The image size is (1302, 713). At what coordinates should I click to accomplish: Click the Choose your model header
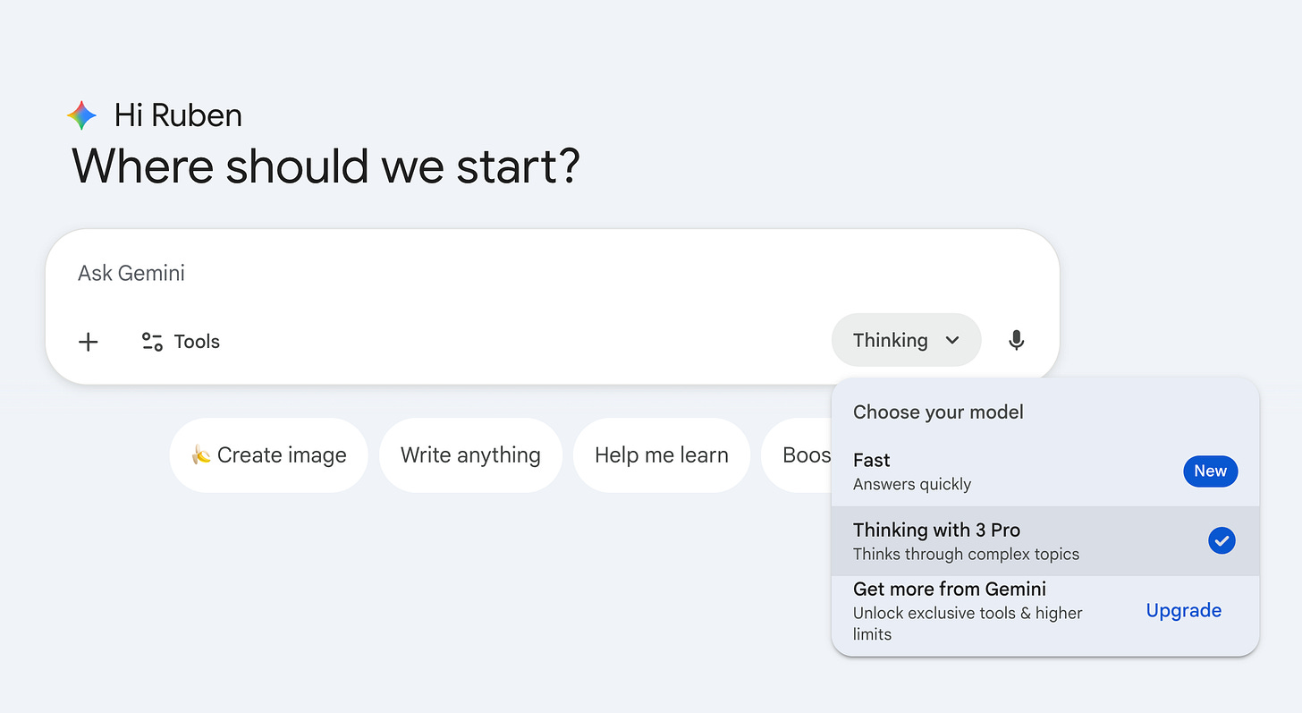[938, 412]
